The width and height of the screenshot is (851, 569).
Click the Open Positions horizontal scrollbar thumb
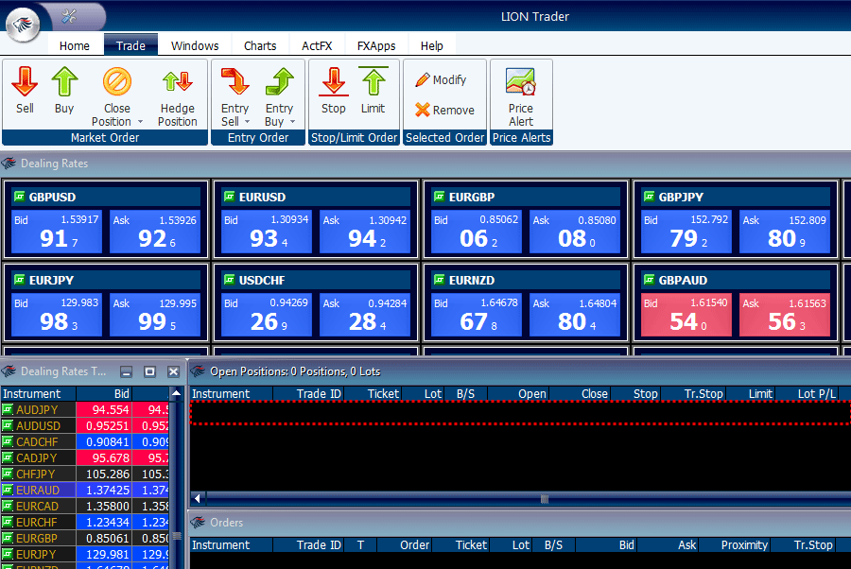[x=545, y=498]
